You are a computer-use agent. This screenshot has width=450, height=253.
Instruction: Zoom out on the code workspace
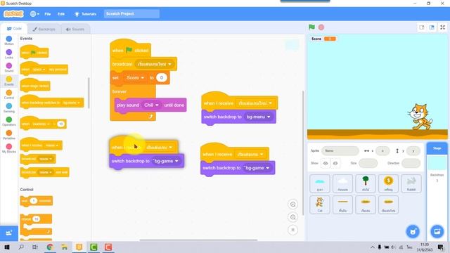[292, 217]
